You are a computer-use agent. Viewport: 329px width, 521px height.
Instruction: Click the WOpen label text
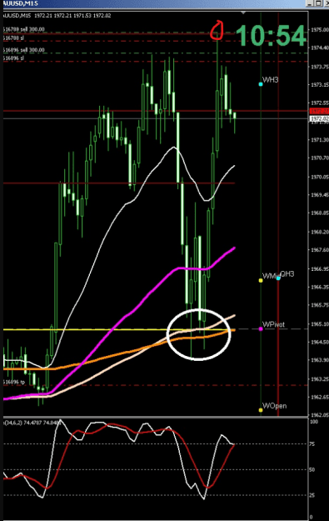pyautogui.click(x=275, y=406)
